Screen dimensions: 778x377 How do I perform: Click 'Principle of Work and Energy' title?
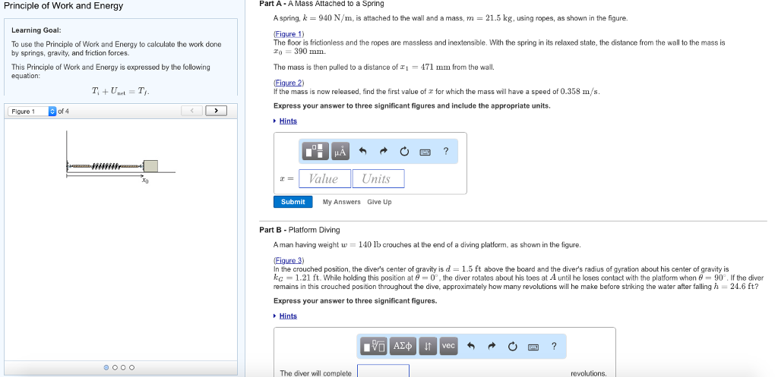[x=64, y=6]
